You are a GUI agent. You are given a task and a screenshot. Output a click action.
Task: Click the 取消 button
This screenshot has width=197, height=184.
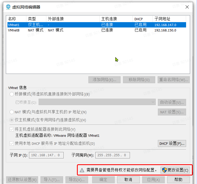128,180
